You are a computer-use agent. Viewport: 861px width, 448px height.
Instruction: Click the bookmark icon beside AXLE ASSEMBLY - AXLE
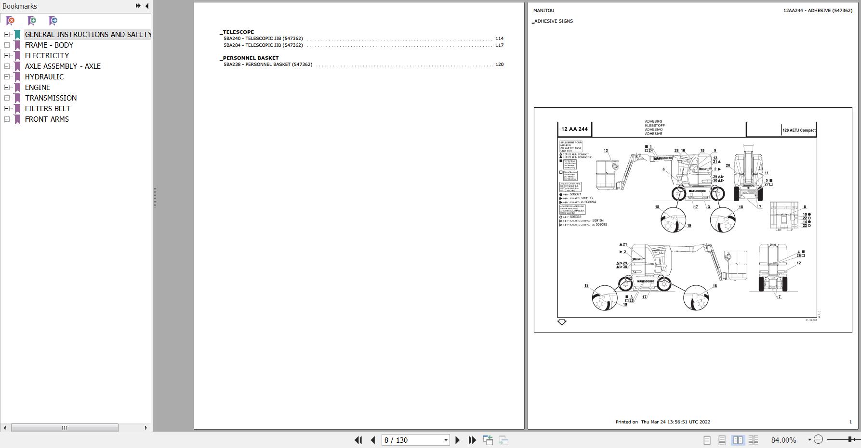(x=17, y=66)
